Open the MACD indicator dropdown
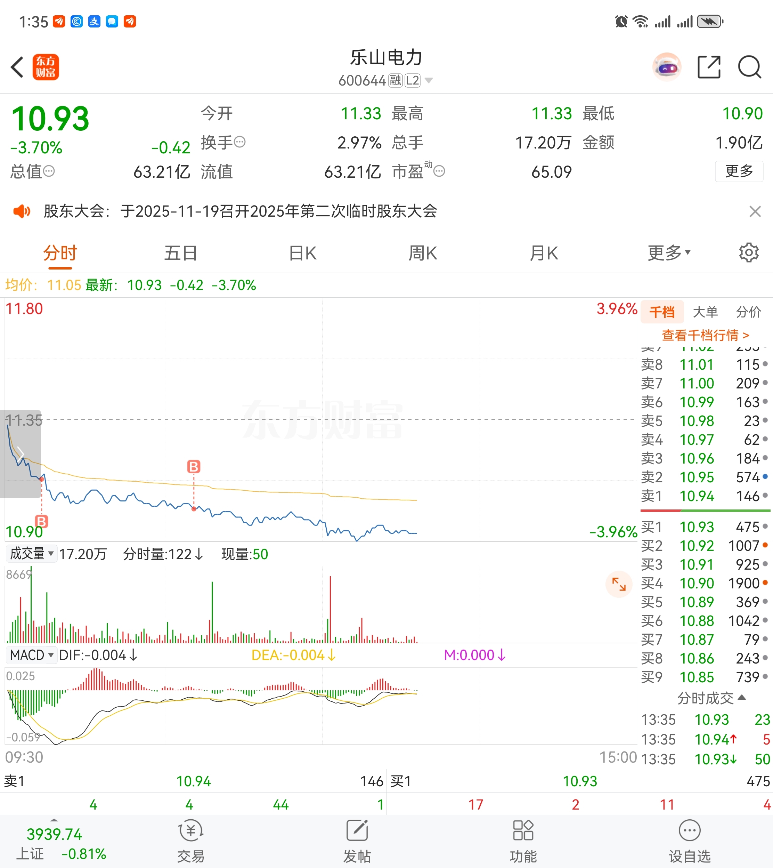 [x=32, y=655]
